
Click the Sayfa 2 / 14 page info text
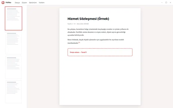click(x=71, y=24)
